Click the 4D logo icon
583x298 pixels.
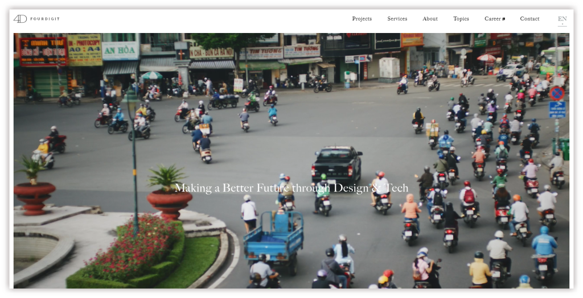[x=20, y=19]
